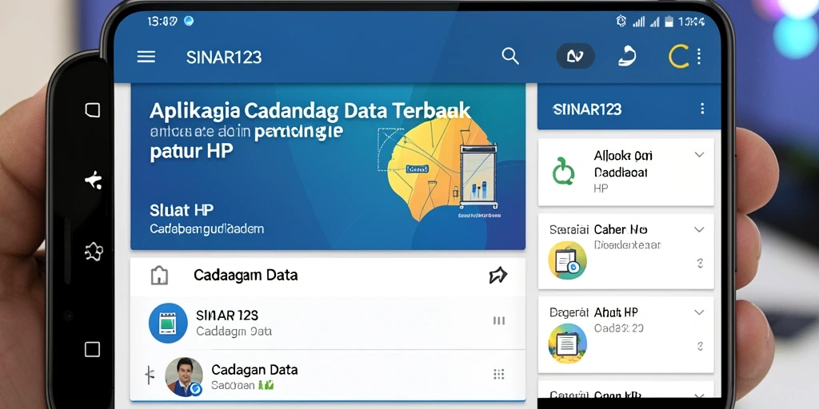Click the signal bars in status bar

pos(638,22)
